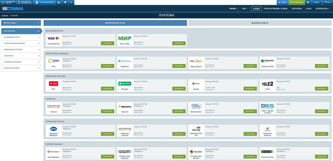Click the Visa, MasterCard logo
The image size is (333, 161).
[53, 39]
